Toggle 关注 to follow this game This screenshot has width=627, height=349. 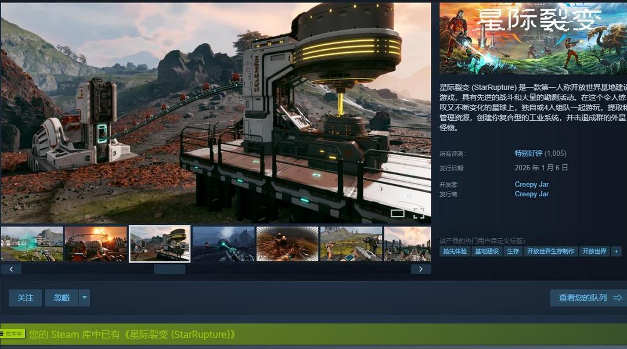(26, 298)
